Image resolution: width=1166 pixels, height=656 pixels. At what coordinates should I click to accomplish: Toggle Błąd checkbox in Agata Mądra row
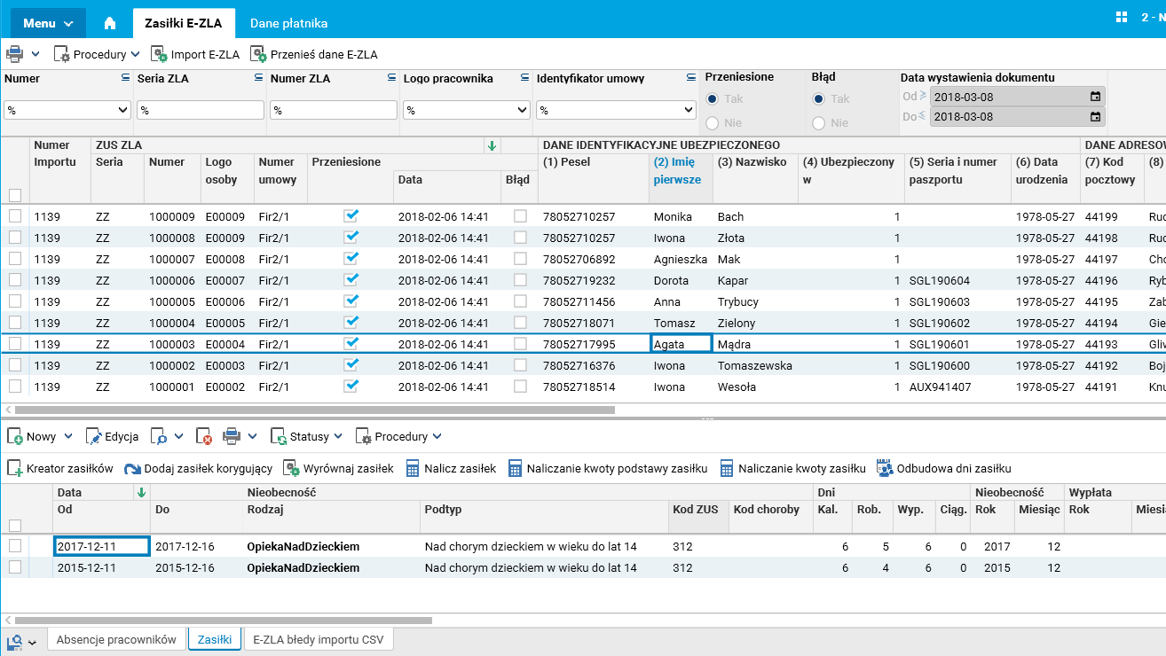click(520, 344)
